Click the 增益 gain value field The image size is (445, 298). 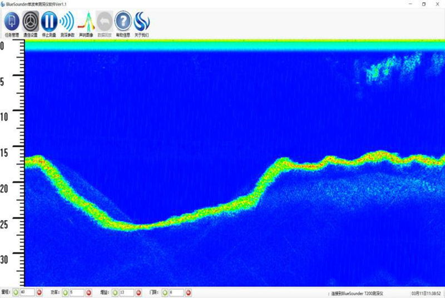coord(127,292)
